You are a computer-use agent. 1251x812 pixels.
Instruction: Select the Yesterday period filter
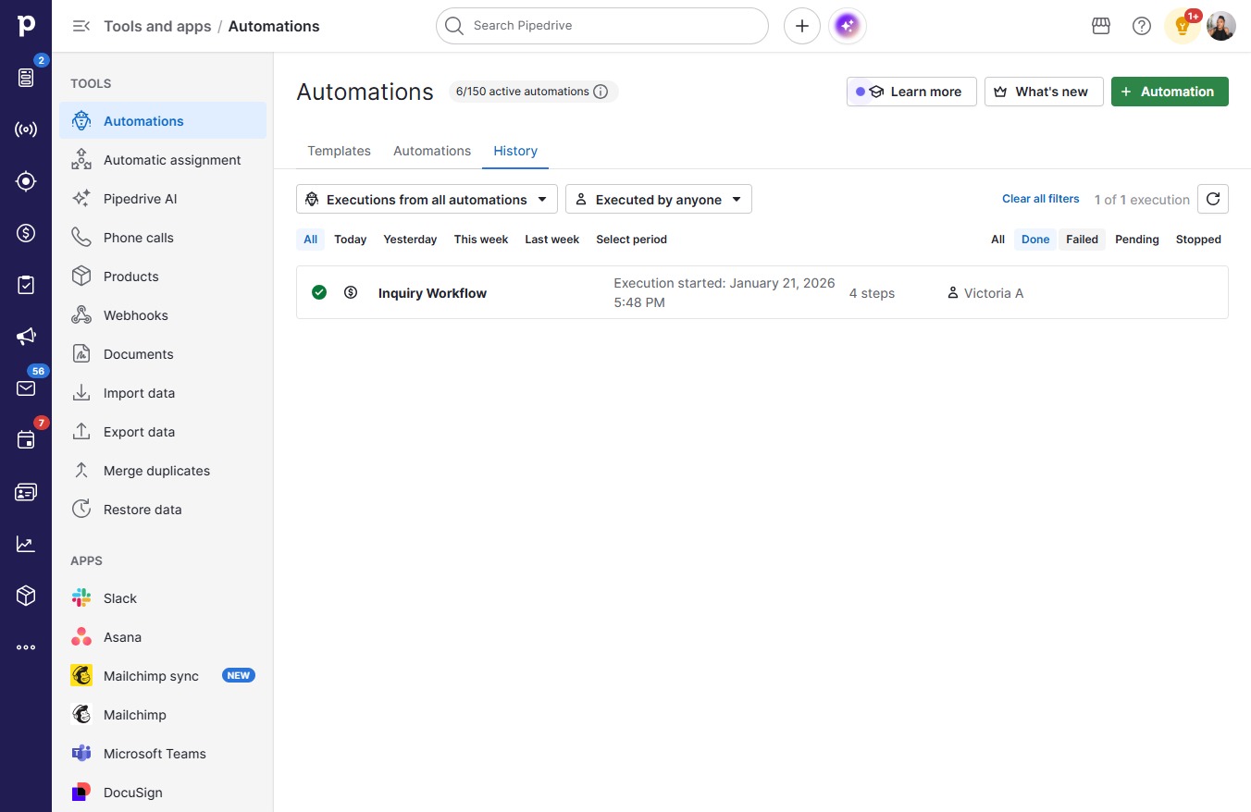pyautogui.click(x=410, y=240)
